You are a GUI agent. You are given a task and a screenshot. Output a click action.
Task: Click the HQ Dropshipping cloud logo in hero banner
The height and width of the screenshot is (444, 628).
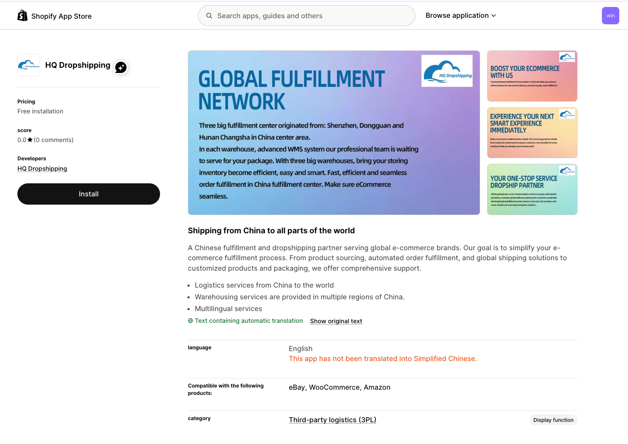pos(447,70)
